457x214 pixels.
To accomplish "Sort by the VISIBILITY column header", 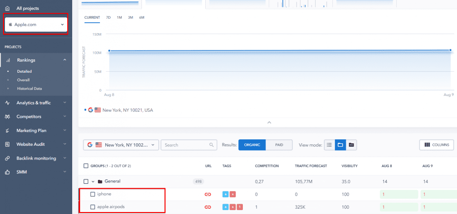I will (x=350, y=166).
